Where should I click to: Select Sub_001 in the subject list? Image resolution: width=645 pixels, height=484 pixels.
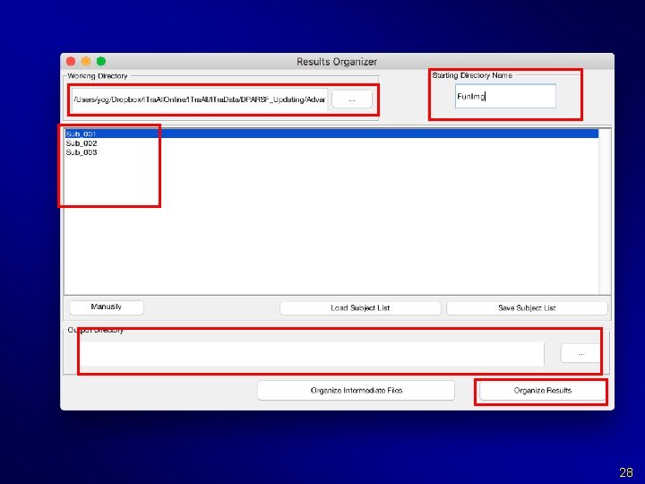click(x=331, y=134)
